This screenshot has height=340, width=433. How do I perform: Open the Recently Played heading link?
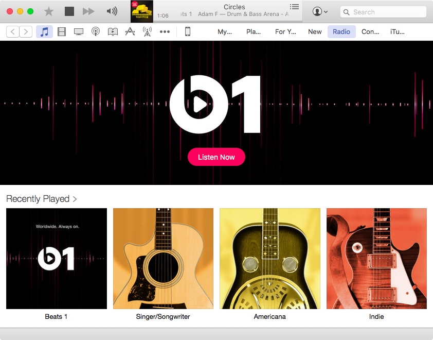pyautogui.click(x=38, y=199)
